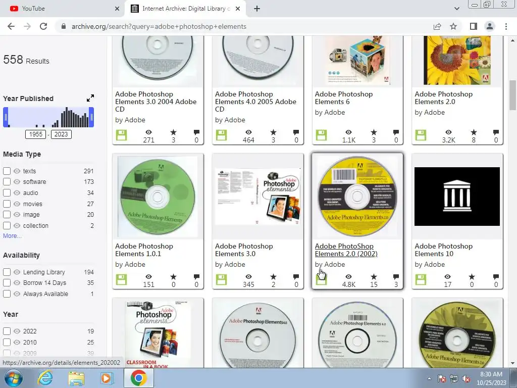Bookmark this page with the star icon
Viewport: 517px width, 388px height.
(453, 26)
